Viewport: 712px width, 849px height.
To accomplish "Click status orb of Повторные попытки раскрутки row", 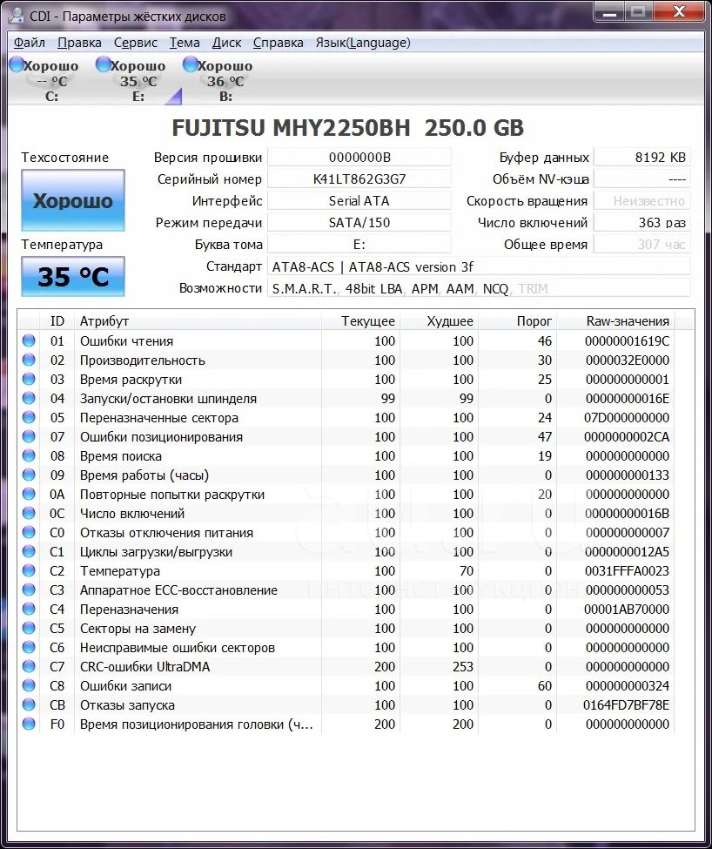I will [29, 494].
